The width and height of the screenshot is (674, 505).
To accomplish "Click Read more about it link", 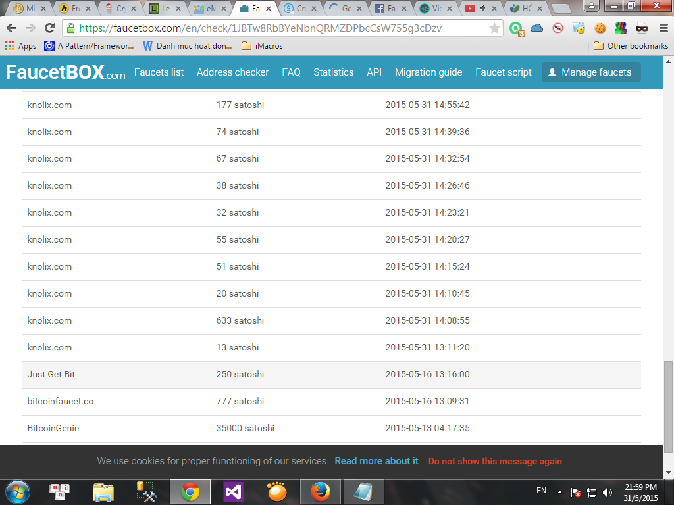I will click(x=376, y=461).
